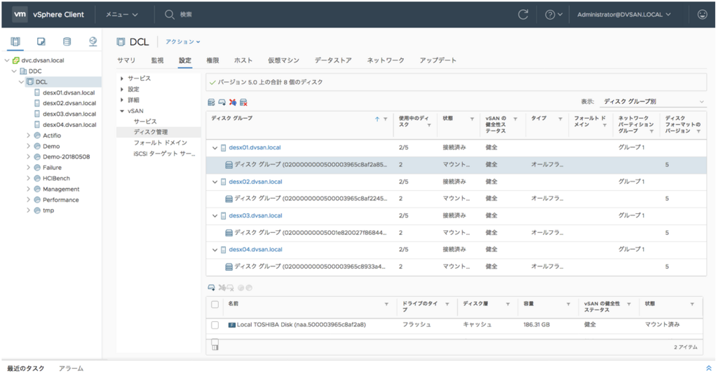Collapse the vSAN section in settings menu
Viewport: 718px width, 376px height.
point(122,111)
